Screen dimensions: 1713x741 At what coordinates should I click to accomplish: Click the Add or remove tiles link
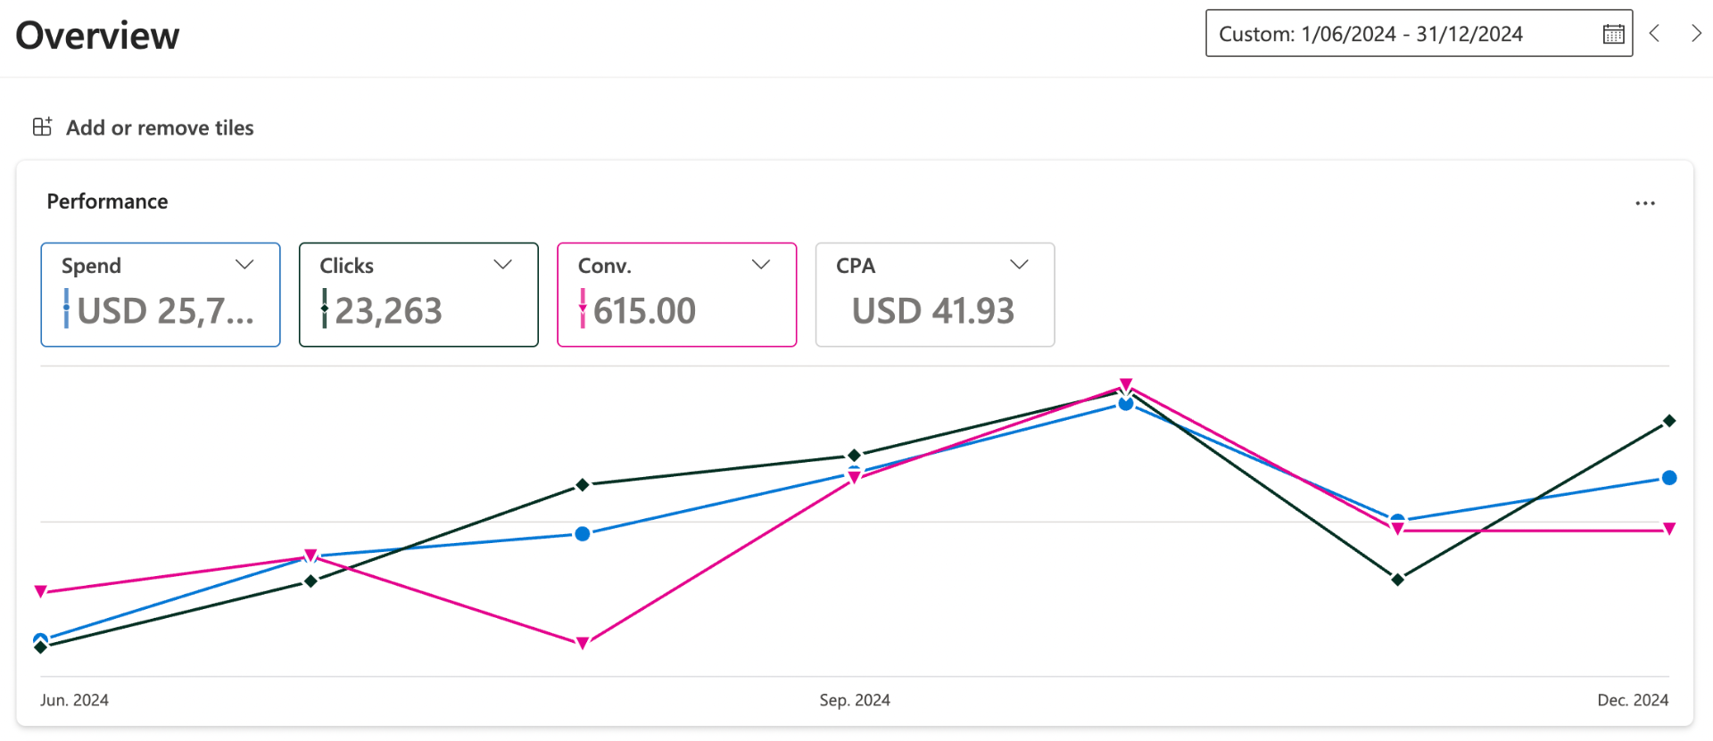point(160,128)
